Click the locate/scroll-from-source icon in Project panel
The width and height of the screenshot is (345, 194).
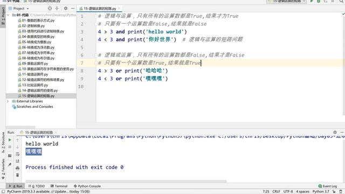point(50,9)
